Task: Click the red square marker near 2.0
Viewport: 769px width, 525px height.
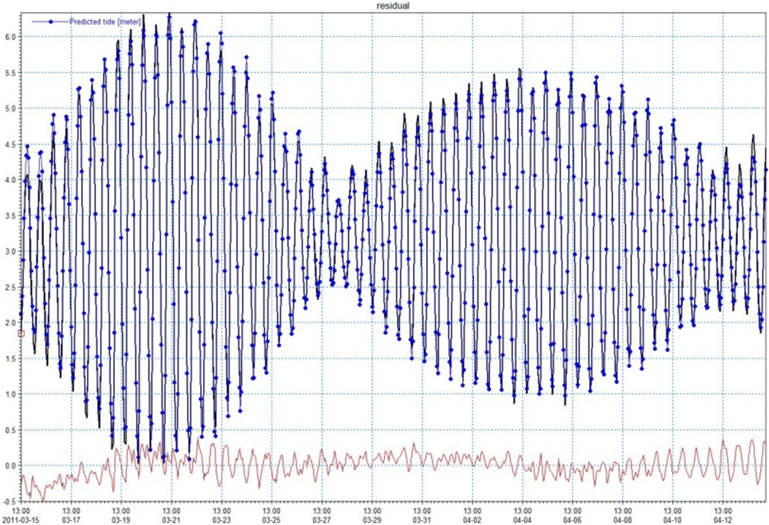Action: tap(21, 333)
